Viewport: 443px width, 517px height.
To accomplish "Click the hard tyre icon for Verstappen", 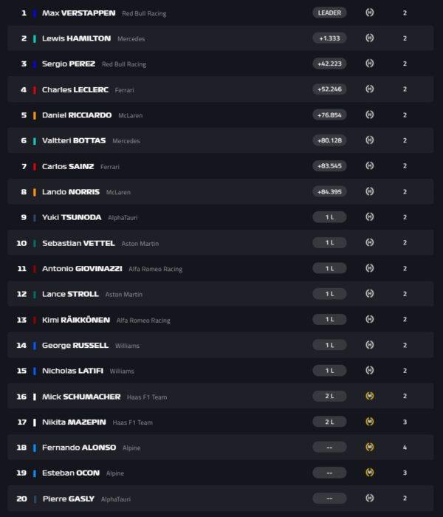I will coord(369,13).
